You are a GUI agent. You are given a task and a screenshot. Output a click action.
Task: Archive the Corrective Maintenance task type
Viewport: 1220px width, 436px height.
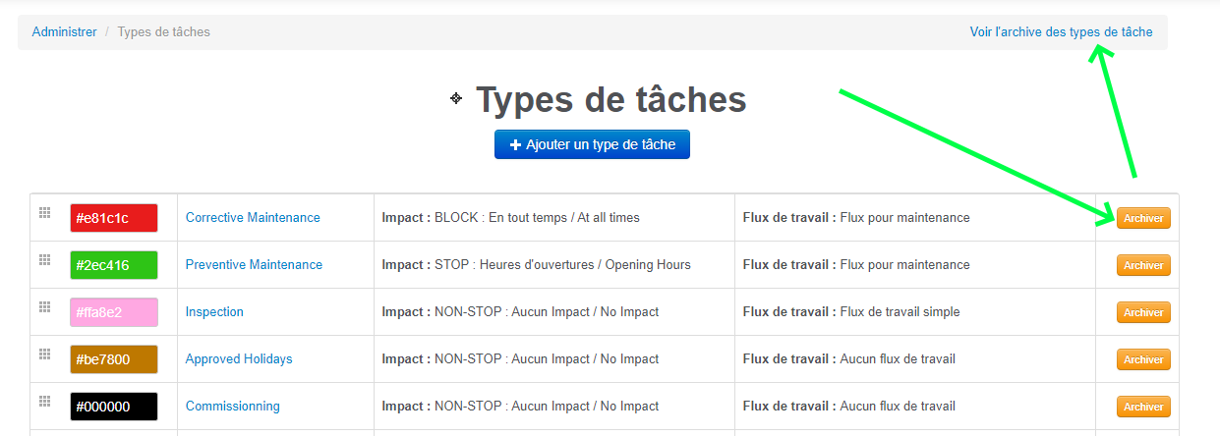point(1143,218)
